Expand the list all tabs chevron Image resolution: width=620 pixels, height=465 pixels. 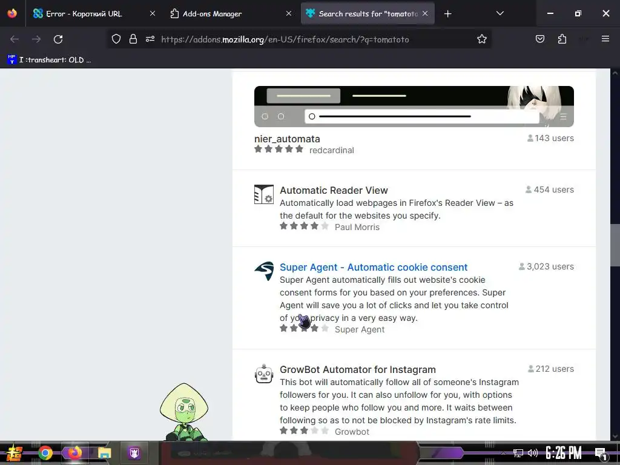pyautogui.click(x=500, y=13)
